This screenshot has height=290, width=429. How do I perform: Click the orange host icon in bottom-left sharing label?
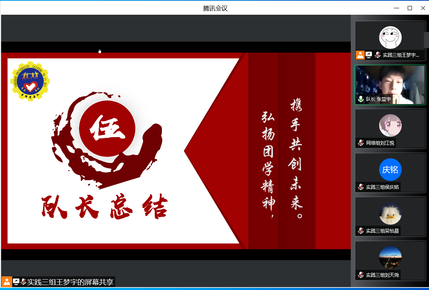(6, 282)
